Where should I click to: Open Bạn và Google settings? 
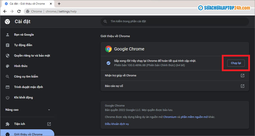pyautogui.click(x=24, y=35)
